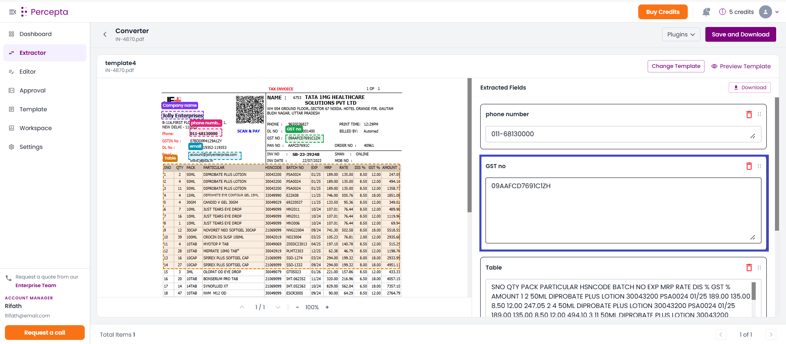Zoom out the document with minus
The height and width of the screenshot is (344, 786).
pyautogui.click(x=297, y=307)
